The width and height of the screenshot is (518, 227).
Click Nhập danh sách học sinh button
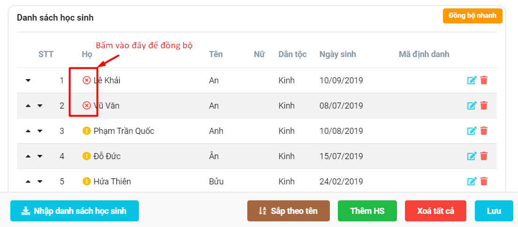pos(75,211)
